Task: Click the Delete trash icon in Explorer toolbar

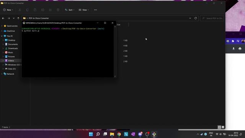Action: (x=58, y=10)
